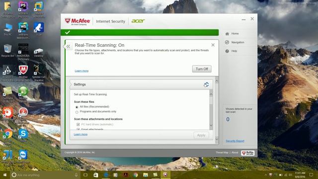Open the Desktop drive shortcut icon
318x179 pixels.
pos(39,52)
